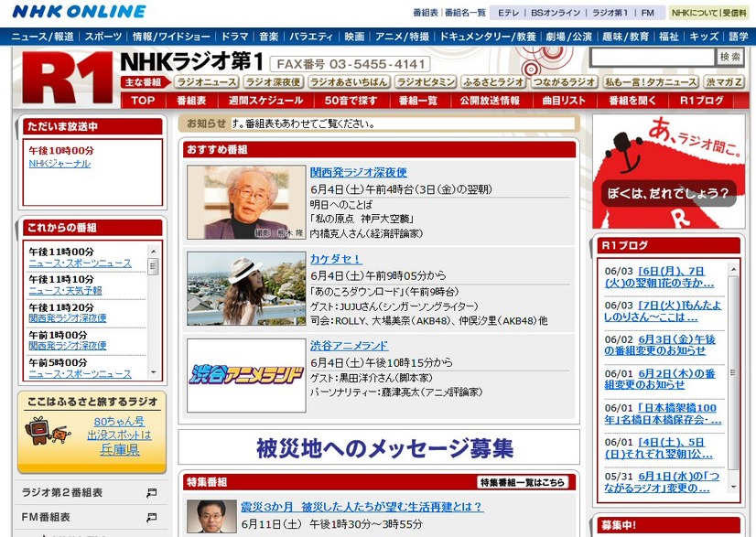
Task: Open the カケダセ！ title link
Action: coord(336,259)
